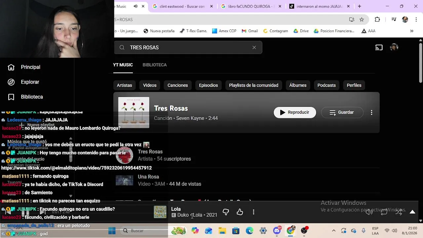Viewport: 423px width, 238px height.
Task: Open the Windows Start menu
Action: pos(112,231)
